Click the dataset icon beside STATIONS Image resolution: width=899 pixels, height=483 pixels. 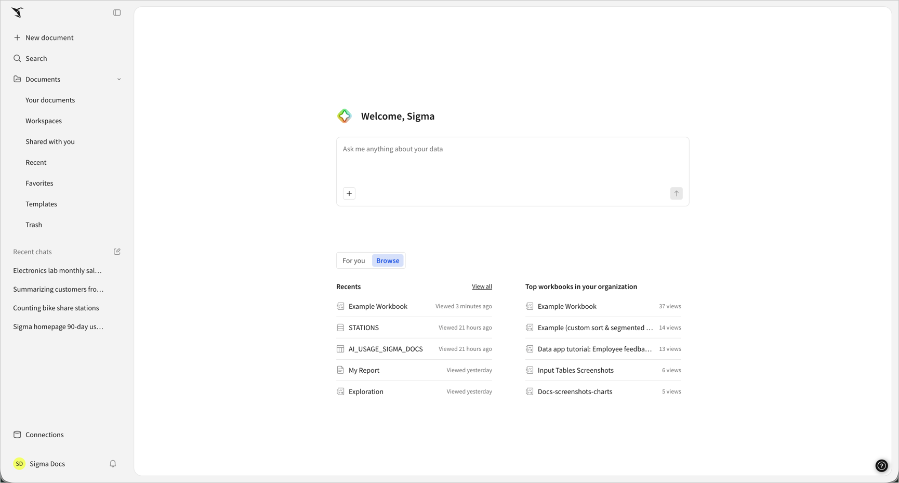pyautogui.click(x=340, y=328)
